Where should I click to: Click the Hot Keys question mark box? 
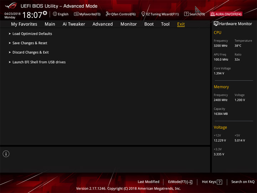click(220, 182)
